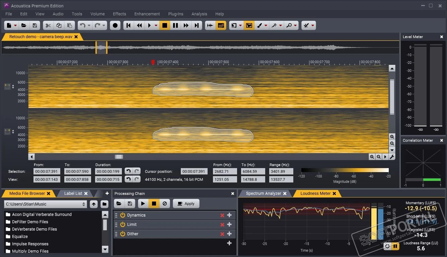The height and width of the screenshot is (257, 447).
Task: Open the spectrogram settings wrench icon
Action: click(x=392, y=157)
